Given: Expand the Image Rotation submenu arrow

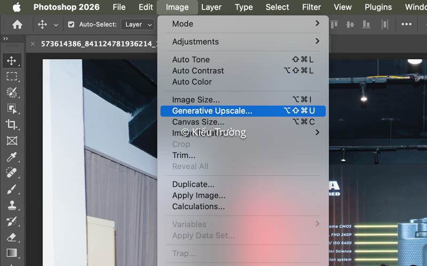Looking at the screenshot, I should pos(317,132).
